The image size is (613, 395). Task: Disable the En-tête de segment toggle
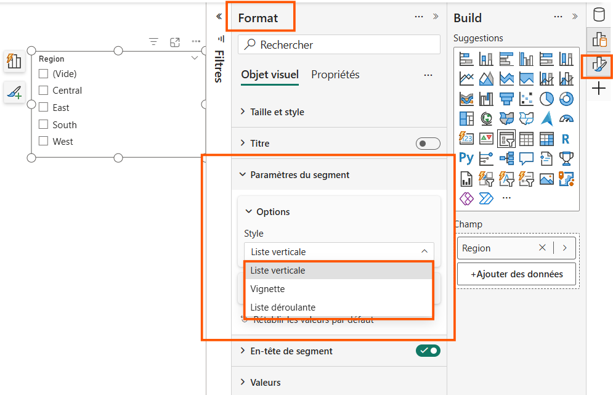[428, 351]
